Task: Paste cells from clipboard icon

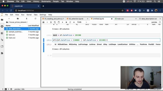Action: tap(59, 22)
